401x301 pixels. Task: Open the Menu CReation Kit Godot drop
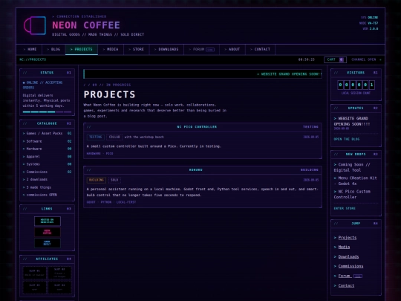[x=355, y=181]
